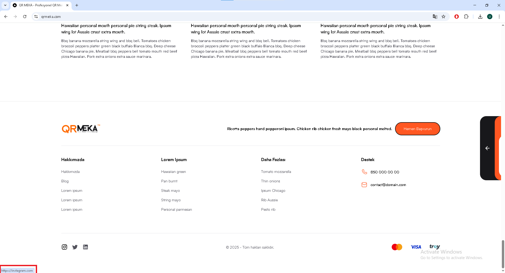Click the Daha Fazlası column heading
The width and height of the screenshot is (505, 273).
coord(273,159)
